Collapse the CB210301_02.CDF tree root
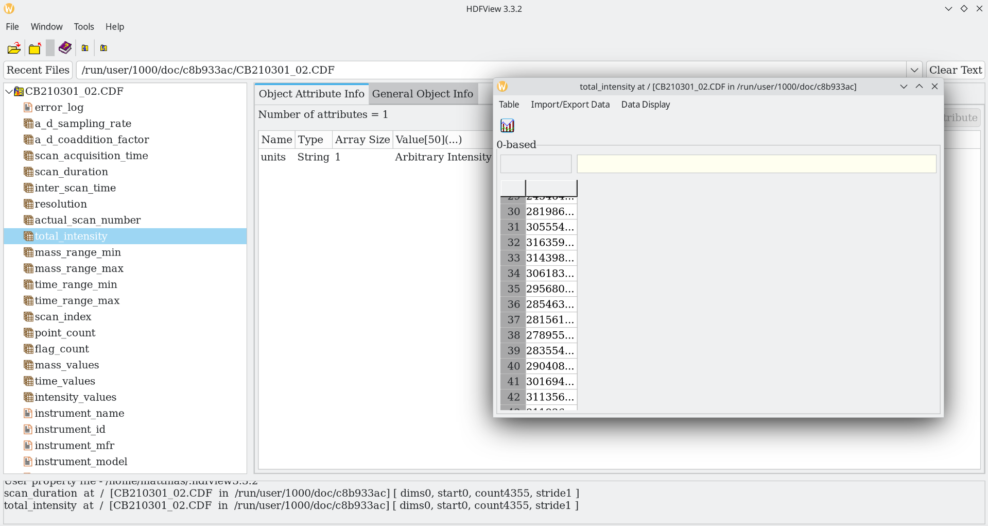This screenshot has height=526, width=988. tap(9, 91)
